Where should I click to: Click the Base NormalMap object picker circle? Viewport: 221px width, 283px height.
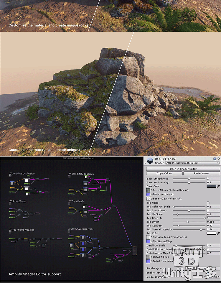(x=152, y=195)
